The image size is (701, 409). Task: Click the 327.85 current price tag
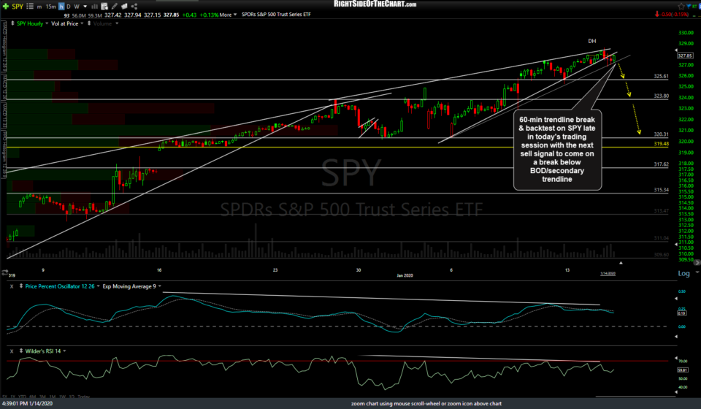(x=685, y=56)
